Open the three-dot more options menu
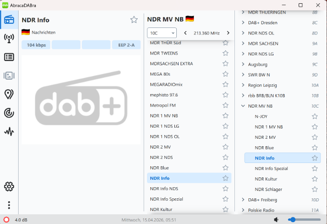327x224 pixels. [9, 205]
